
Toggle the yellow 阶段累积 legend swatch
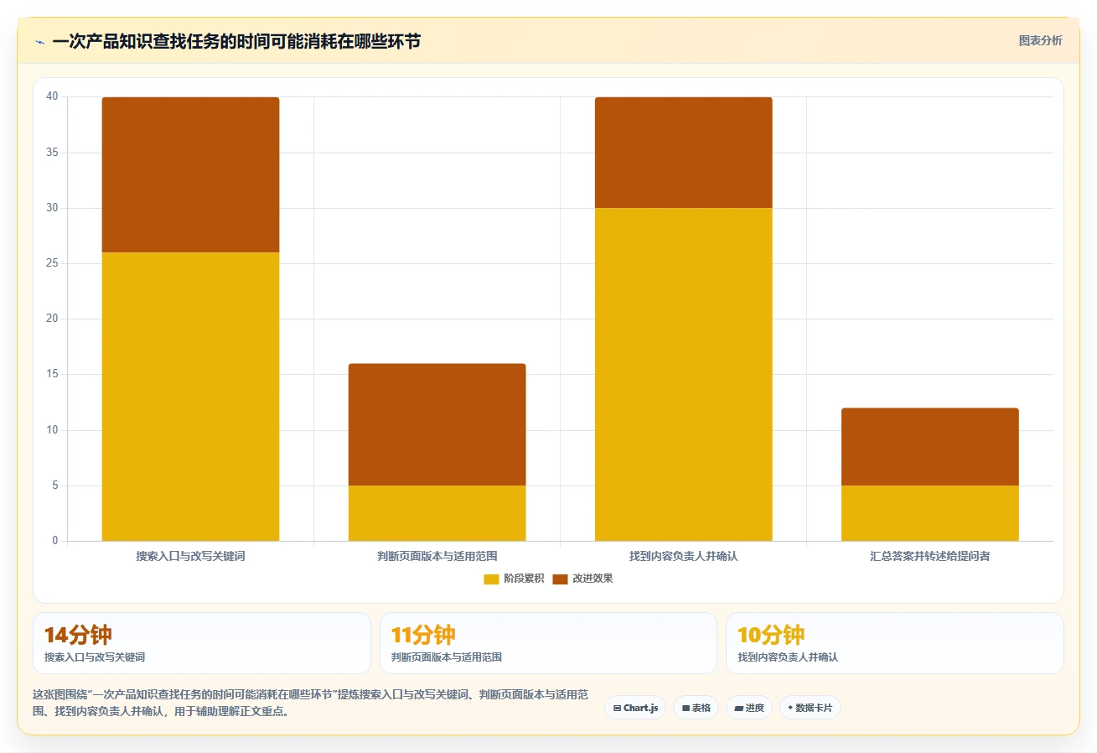pyautogui.click(x=491, y=579)
